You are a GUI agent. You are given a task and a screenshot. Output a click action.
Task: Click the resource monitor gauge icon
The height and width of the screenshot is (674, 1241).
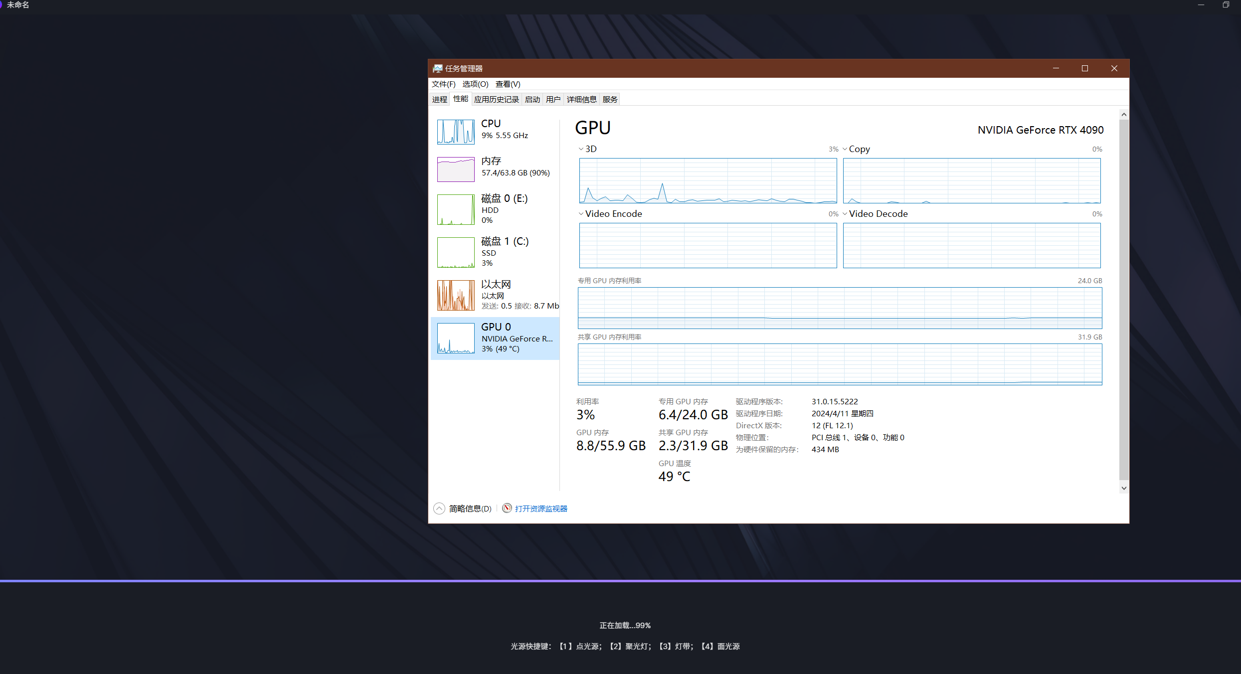click(x=507, y=508)
